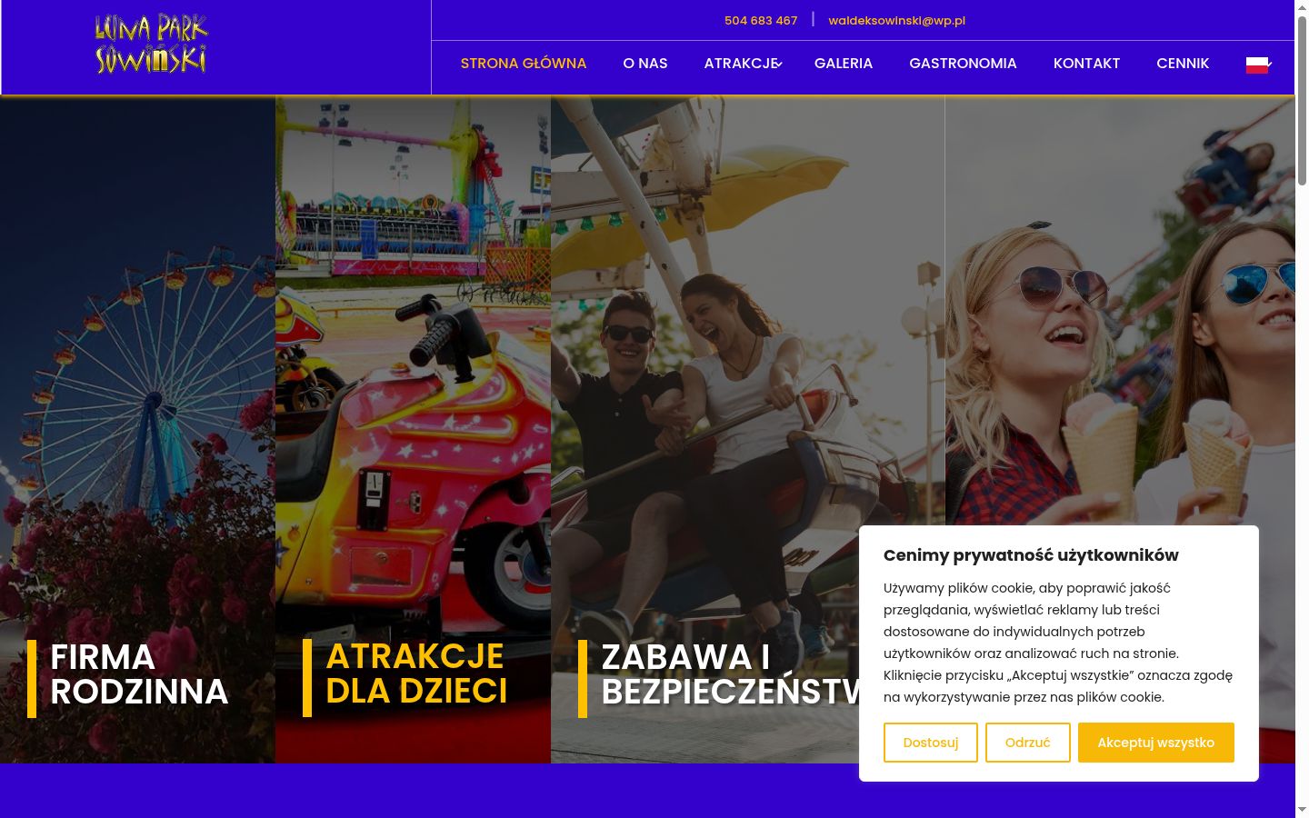Click the cookie heading "Cenimy prywatność użytkowników"
The height and width of the screenshot is (818, 1309).
click(1031, 555)
